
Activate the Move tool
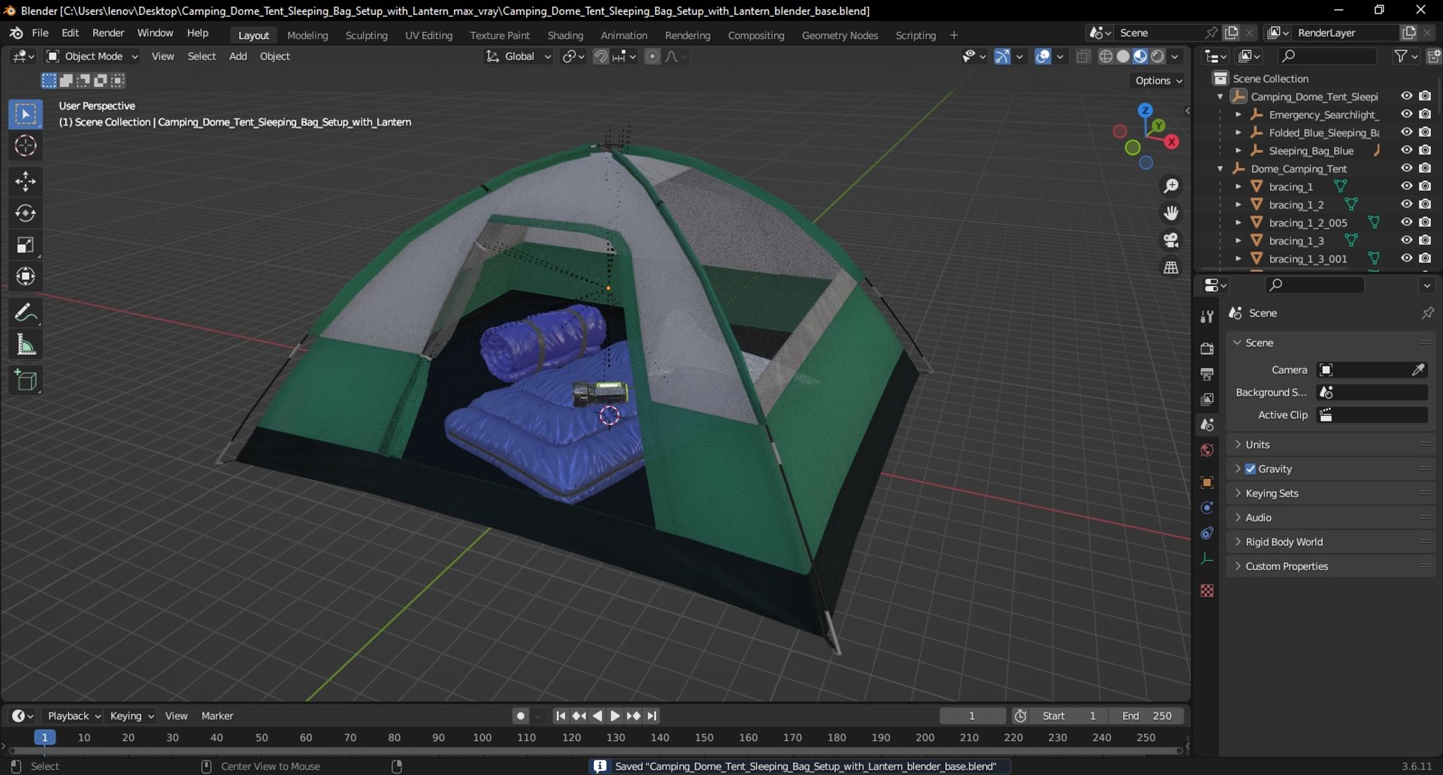point(26,182)
